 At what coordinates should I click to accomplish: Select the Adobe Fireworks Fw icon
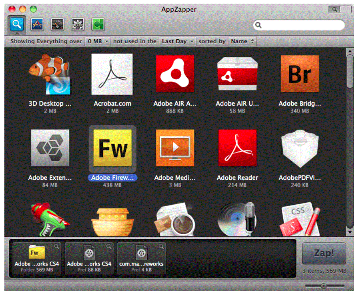click(x=112, y=148)
